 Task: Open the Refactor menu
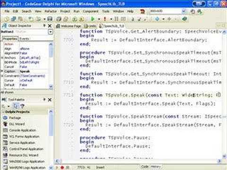tap(51, 11)
